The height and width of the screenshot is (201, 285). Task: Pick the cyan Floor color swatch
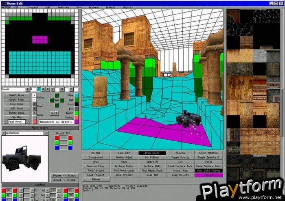click(77, 95)
